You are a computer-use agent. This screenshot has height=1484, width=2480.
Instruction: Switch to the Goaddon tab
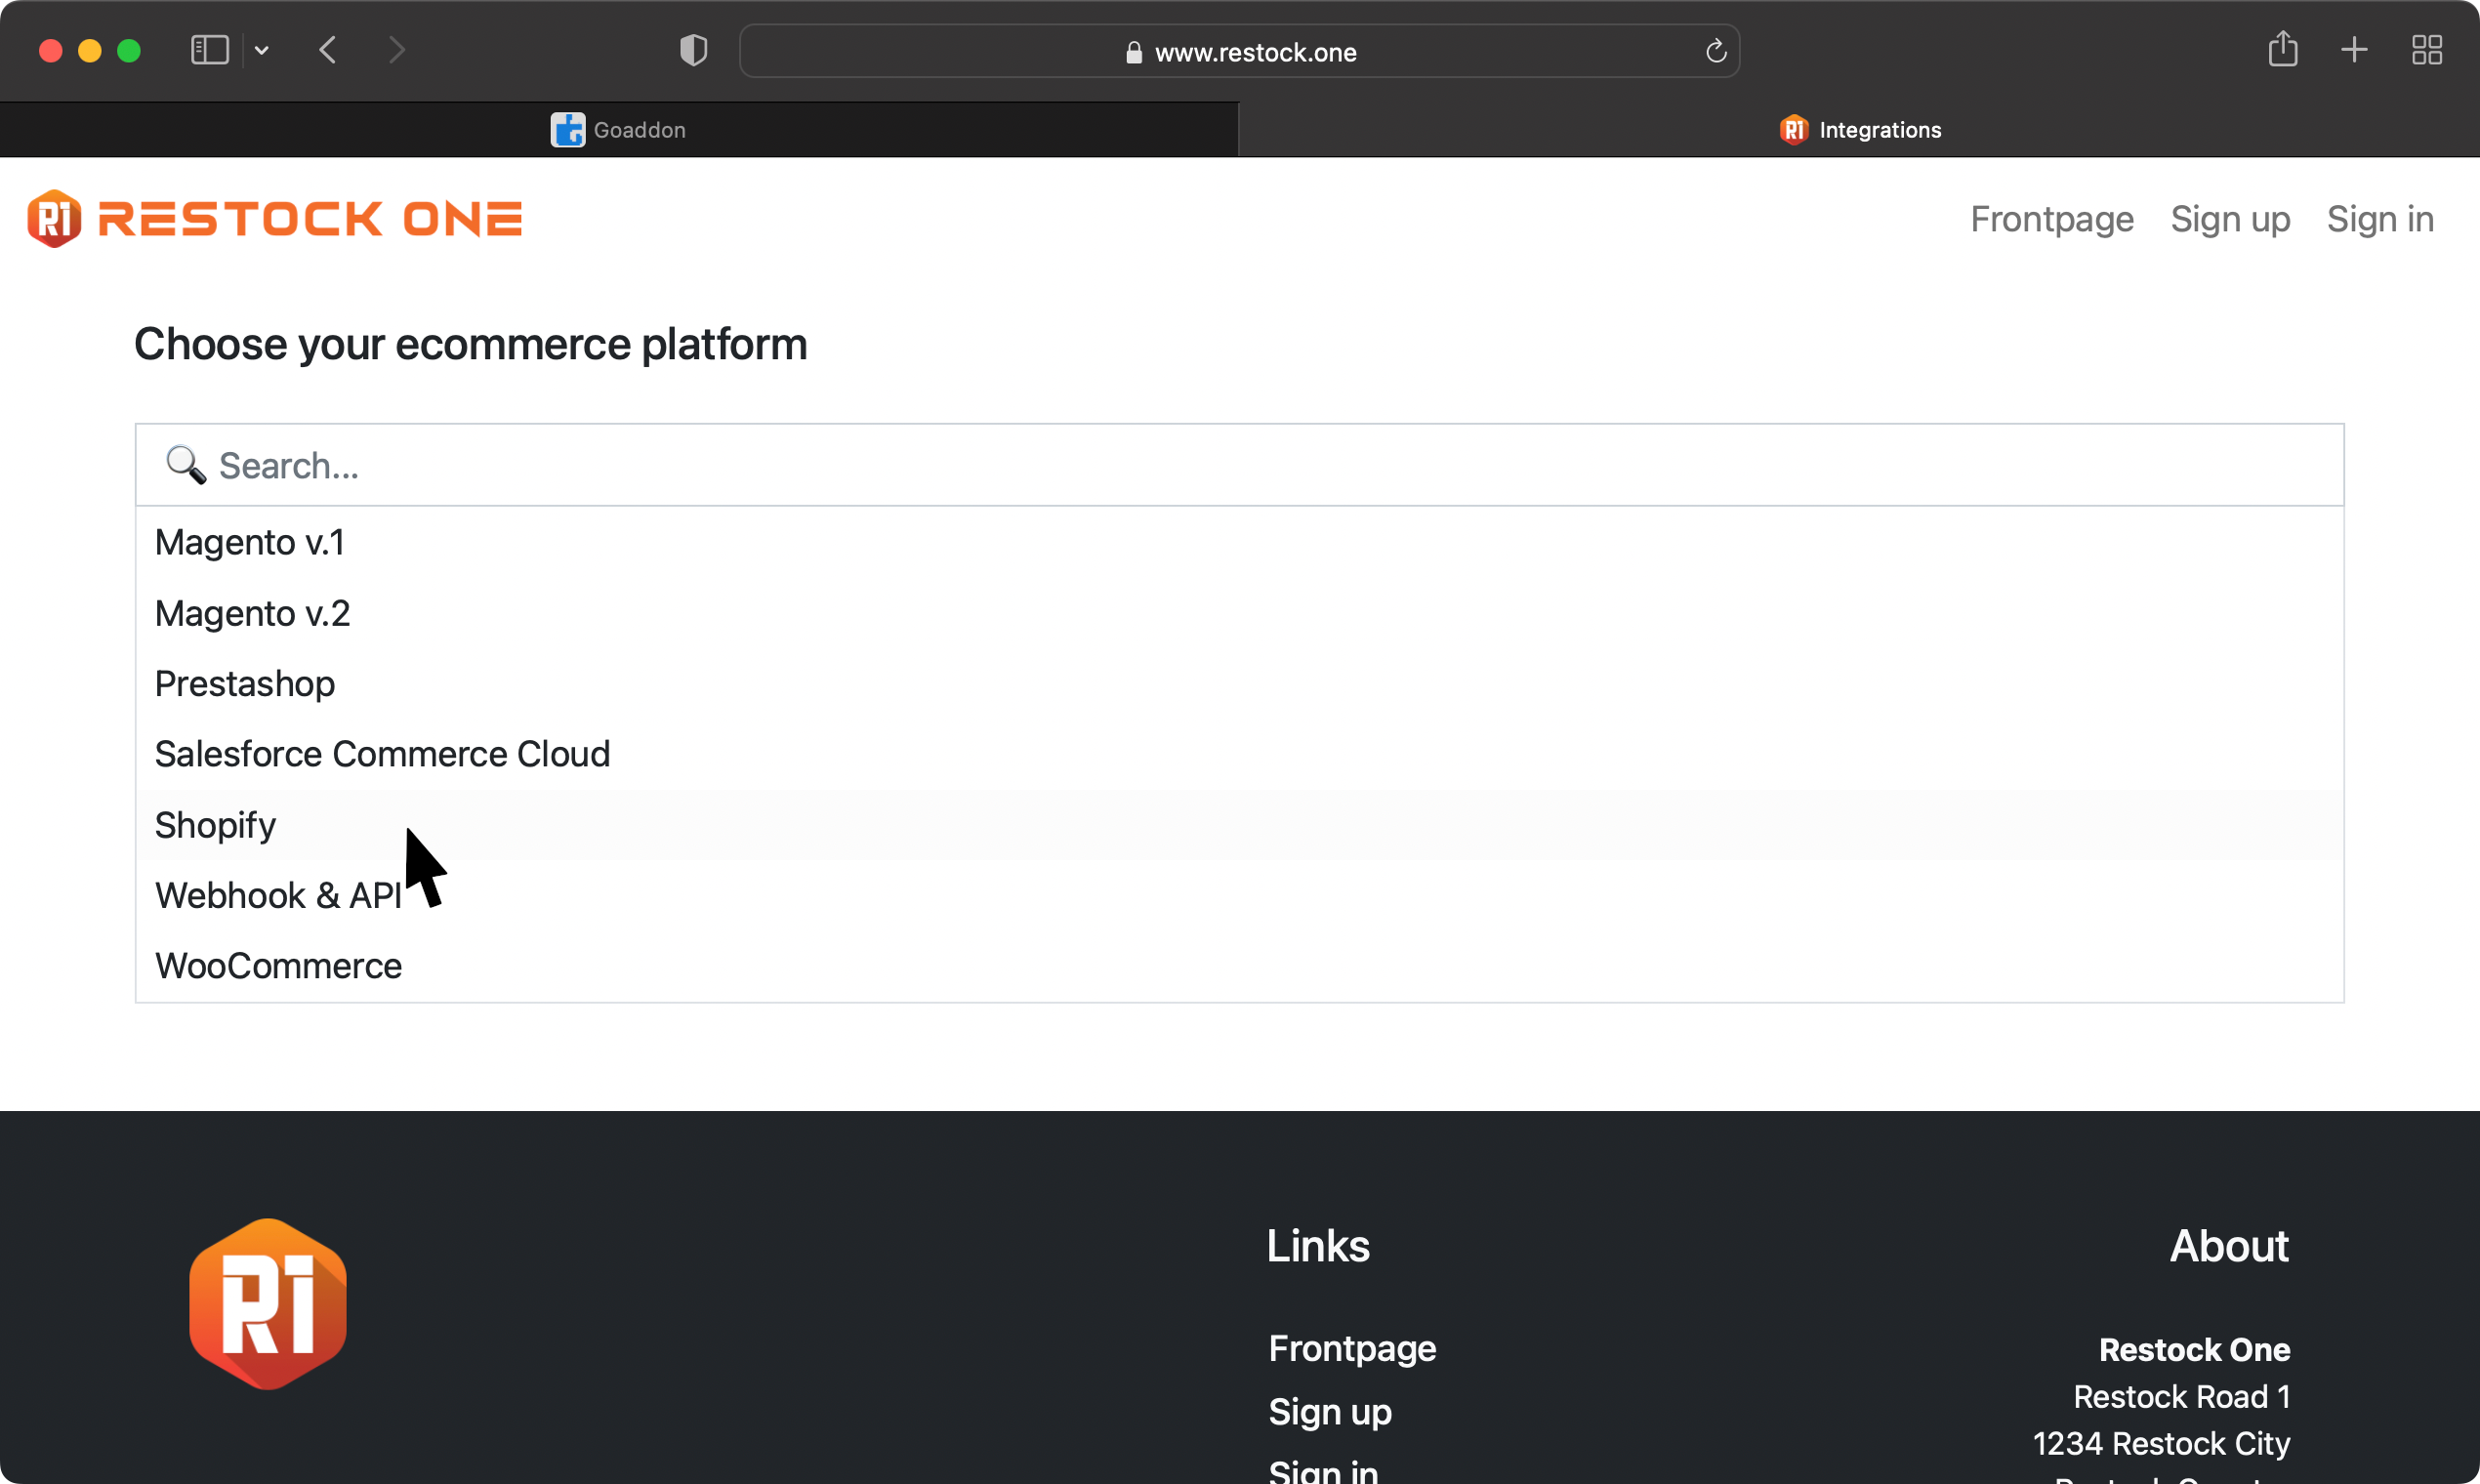[618, 130]
